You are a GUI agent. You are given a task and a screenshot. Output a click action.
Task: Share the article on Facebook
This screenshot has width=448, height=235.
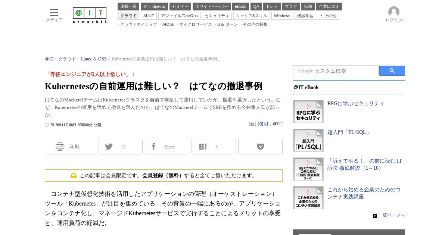coord(167,147)
